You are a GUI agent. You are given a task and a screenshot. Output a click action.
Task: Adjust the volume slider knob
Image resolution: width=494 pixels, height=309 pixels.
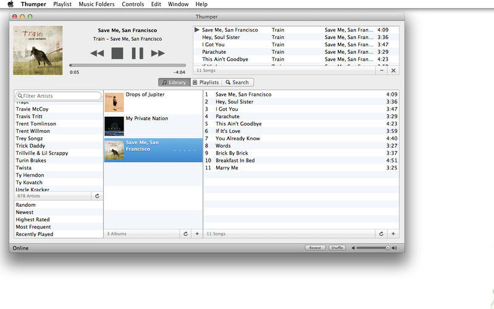[388, 248]
